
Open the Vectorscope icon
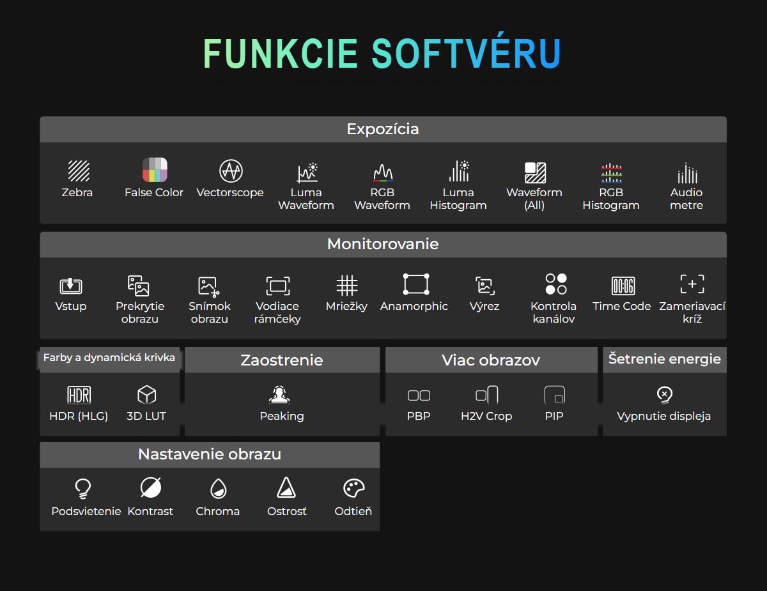click(x=231, y=171)
